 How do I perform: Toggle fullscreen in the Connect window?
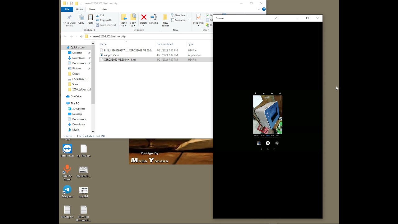coord(276,18)
